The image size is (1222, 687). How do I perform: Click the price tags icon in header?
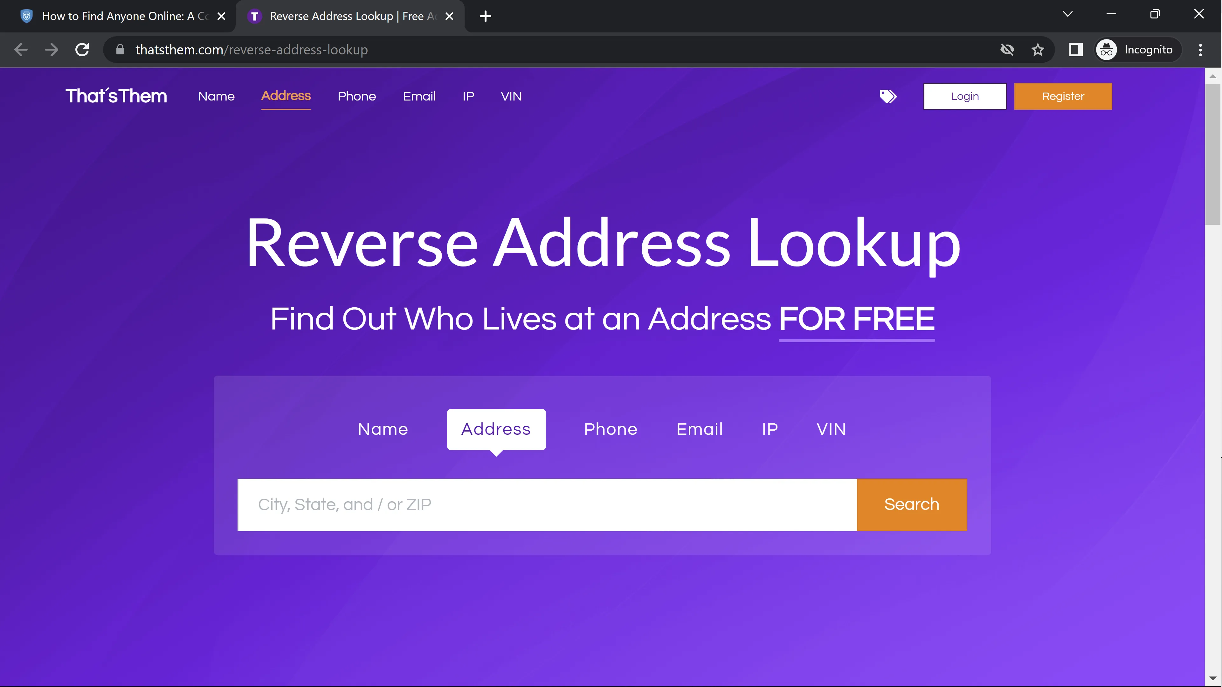887,96
